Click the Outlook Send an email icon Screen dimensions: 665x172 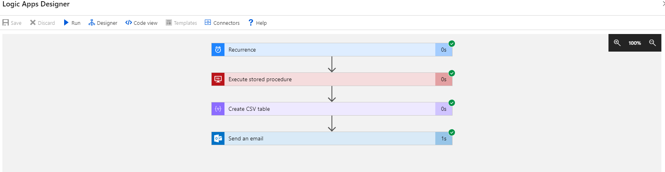(x=218, y=138)
